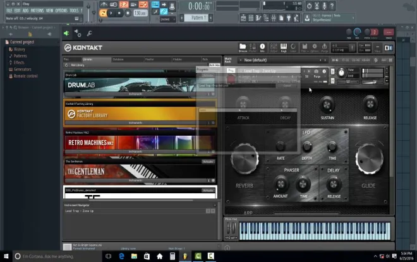Click the tempo 130 field

(x=140, y=13)
